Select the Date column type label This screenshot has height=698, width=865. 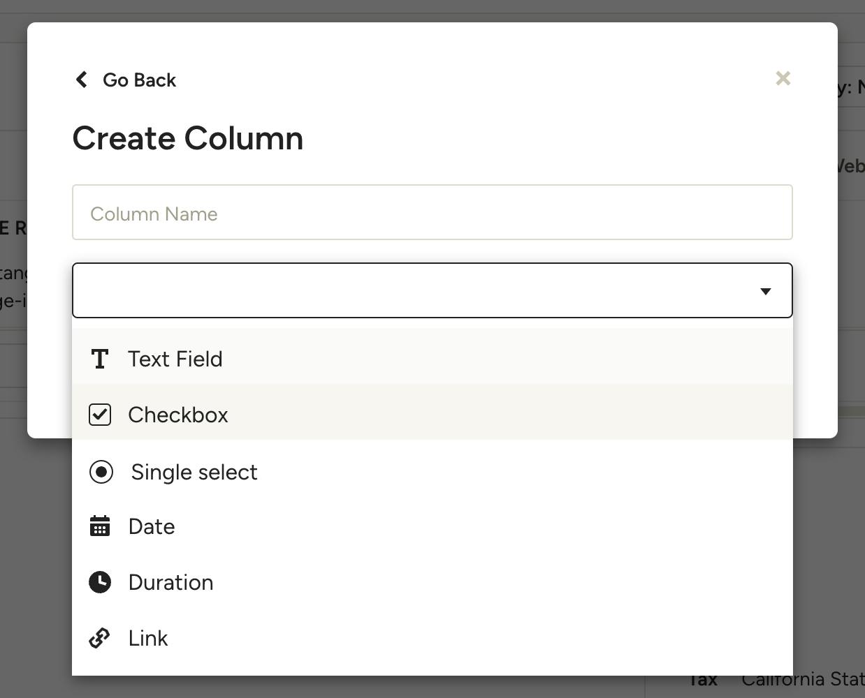tap(152, 526)
